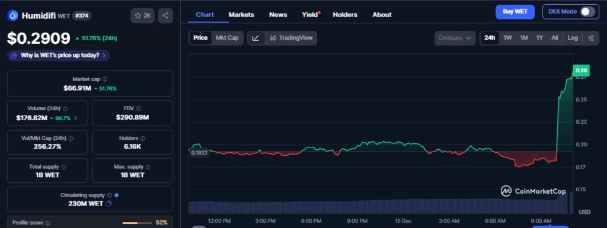
Task: Open the About tab
Action: pyautogui.click(x=382, y=15)
